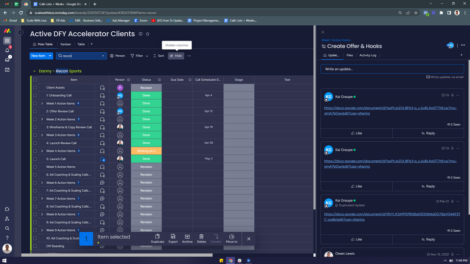Star the Active DFY Accelerator Clients board
470x264 pixels.
[147, 34]
